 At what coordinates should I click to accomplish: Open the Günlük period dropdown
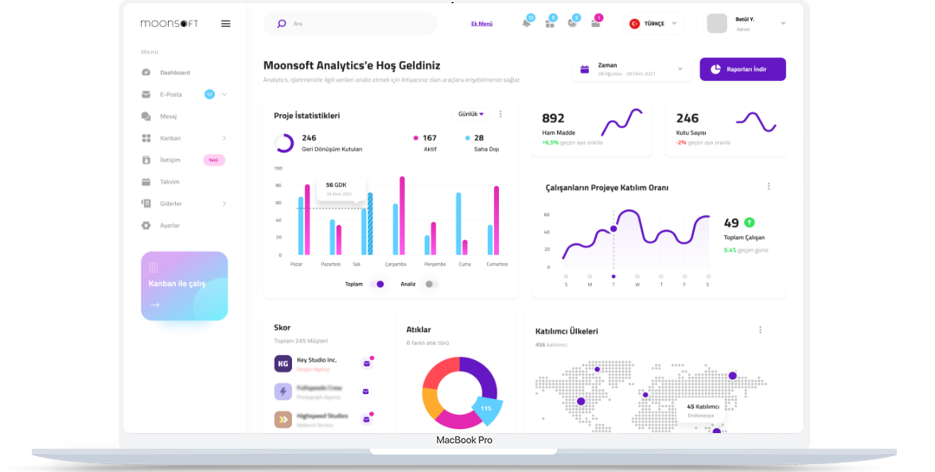pyautogui.click(x=471, y=114)
